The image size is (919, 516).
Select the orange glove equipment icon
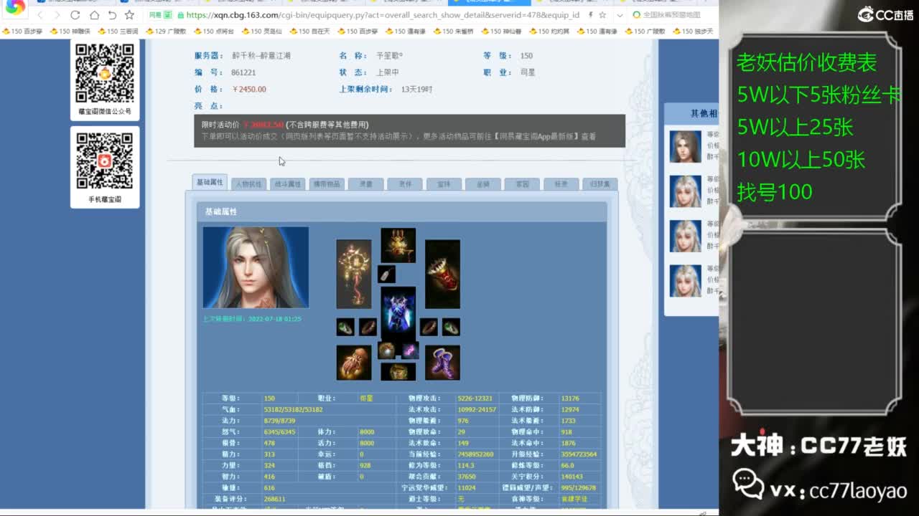tap(354, 363)
